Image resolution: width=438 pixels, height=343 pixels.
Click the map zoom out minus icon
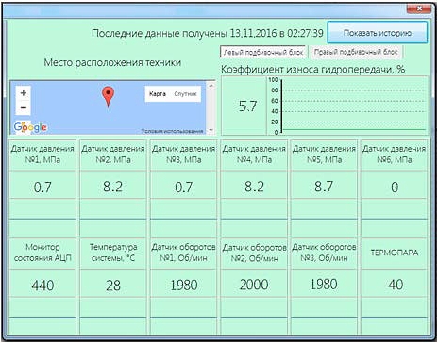click(24, 108)
